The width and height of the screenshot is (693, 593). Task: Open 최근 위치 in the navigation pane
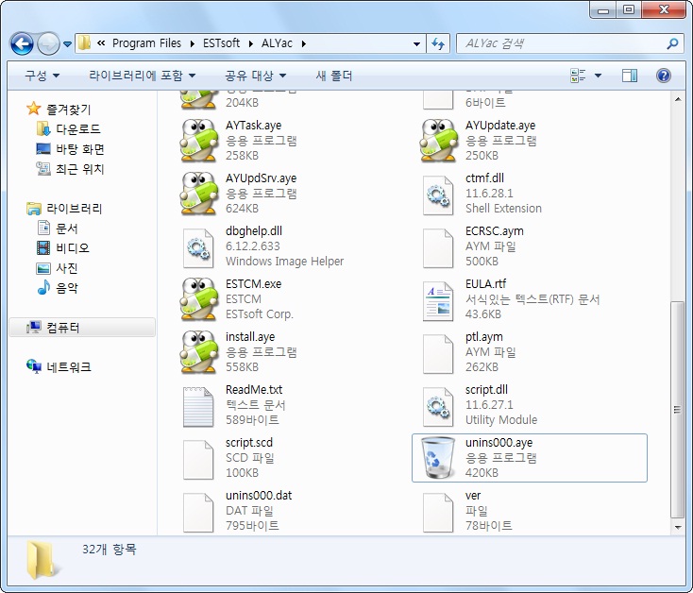[x=80, y=169]
